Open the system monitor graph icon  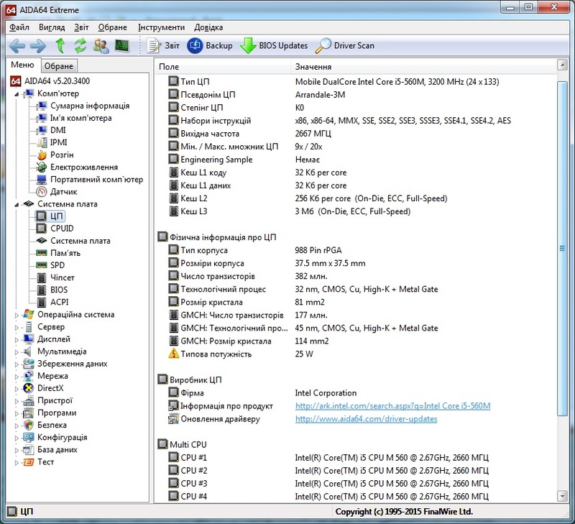pos(122,46)
